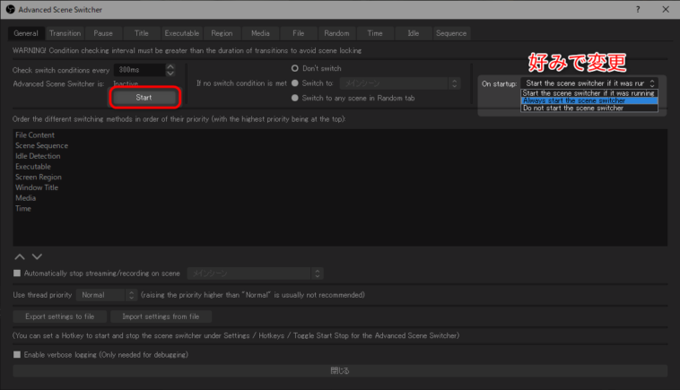Choose Do not start the scene switcher
Image resolution: width=680 pixels, height=390 pixels.
tap(588, 108)
